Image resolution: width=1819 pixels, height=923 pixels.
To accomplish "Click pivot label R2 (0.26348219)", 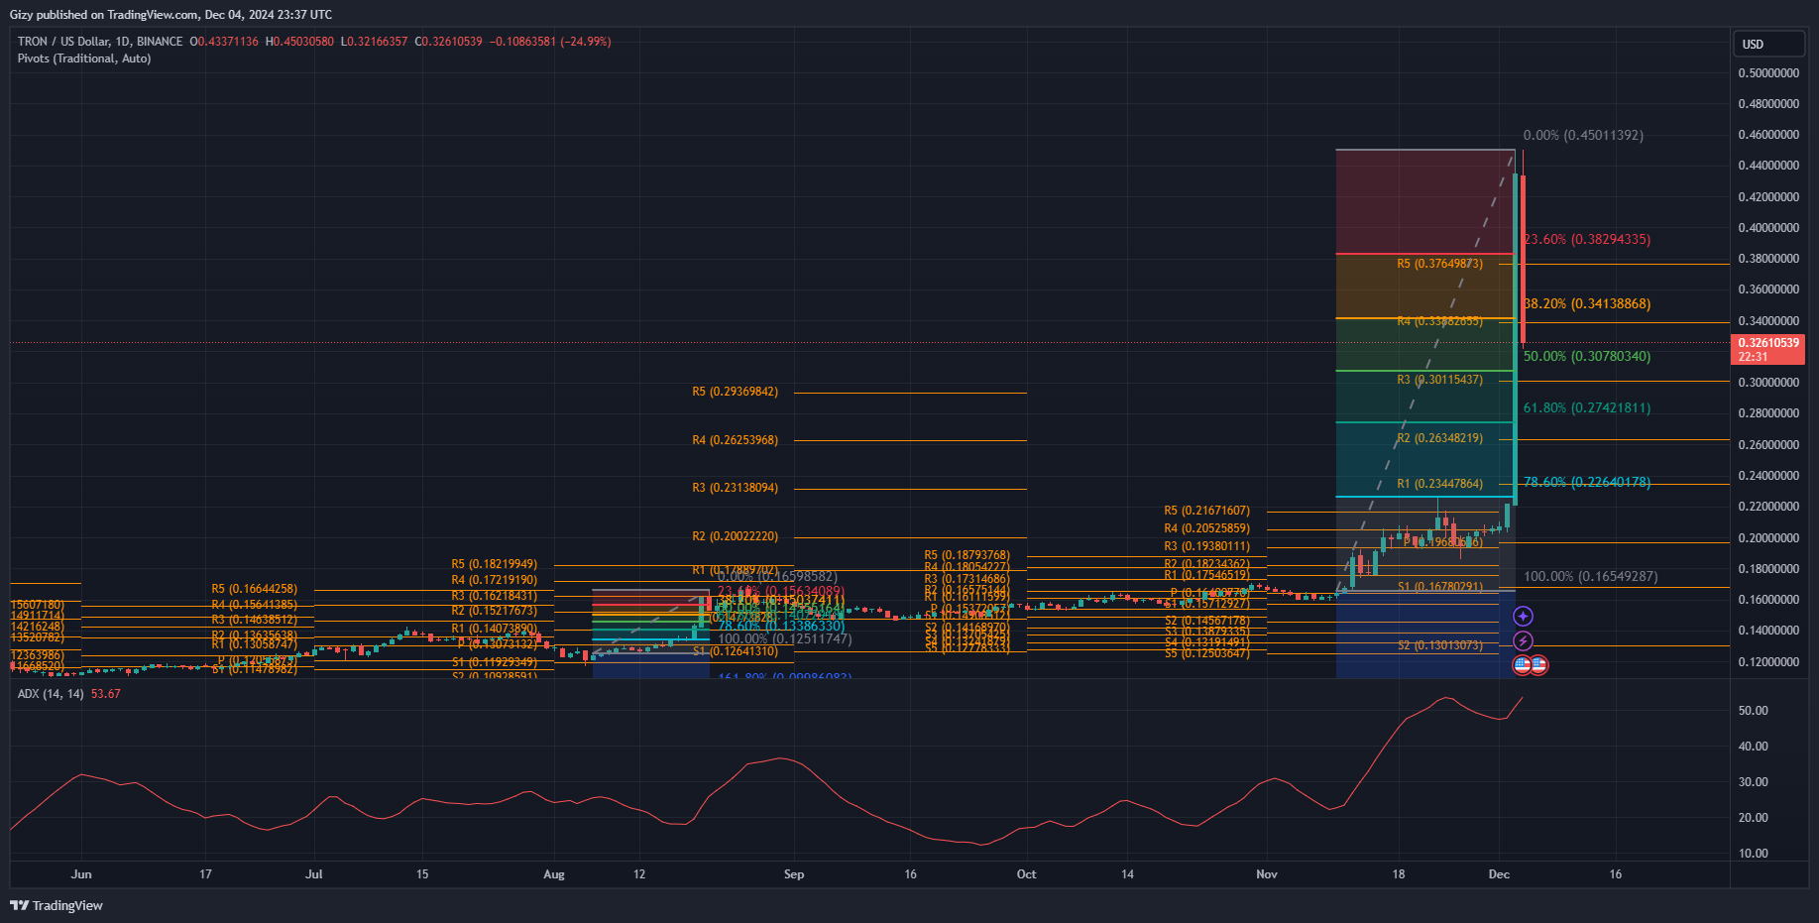I will (x=1439, y=438).
